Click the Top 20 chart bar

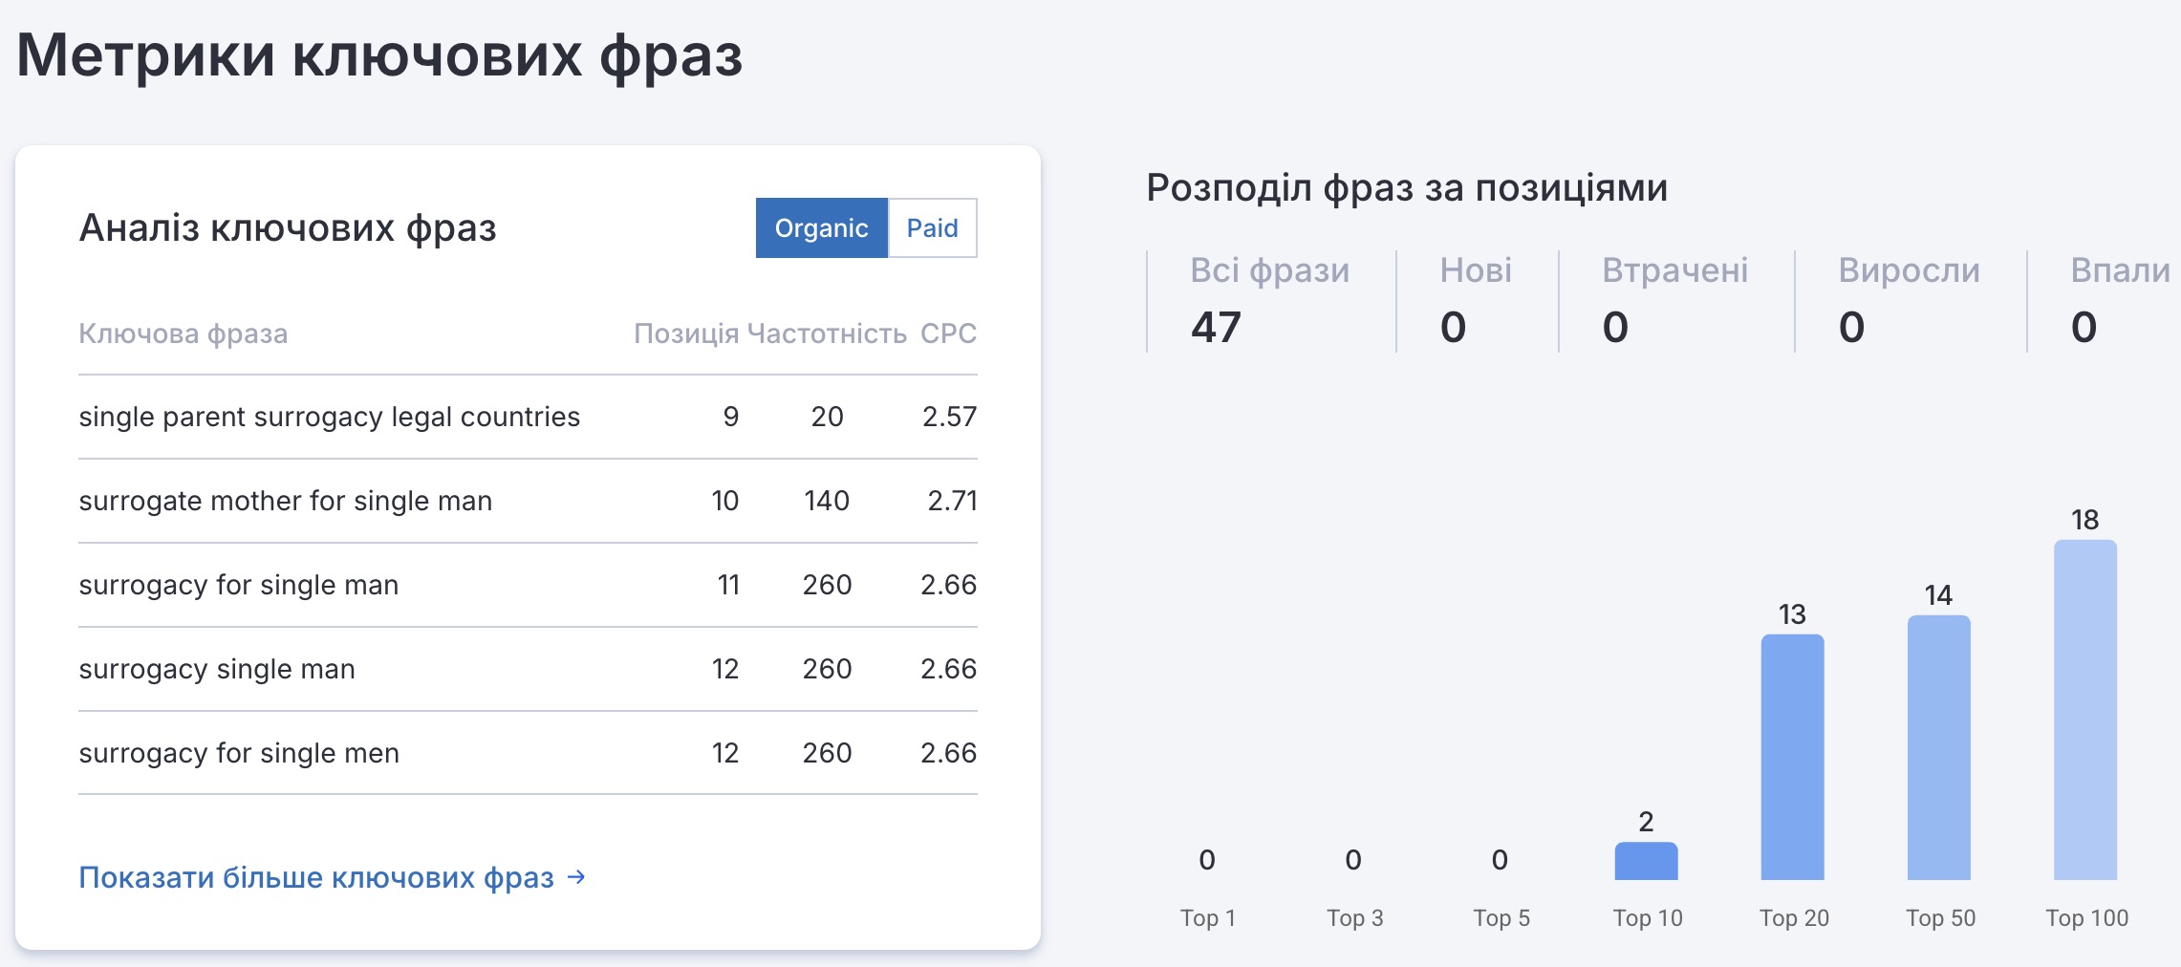1792,757
